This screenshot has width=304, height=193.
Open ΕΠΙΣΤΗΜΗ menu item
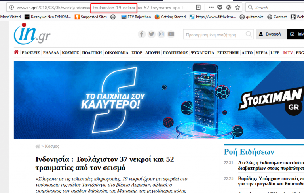tap(228, 53)
